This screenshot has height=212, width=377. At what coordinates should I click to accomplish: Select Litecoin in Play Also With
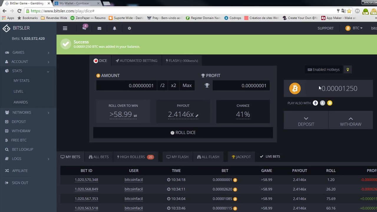[323, 103]
